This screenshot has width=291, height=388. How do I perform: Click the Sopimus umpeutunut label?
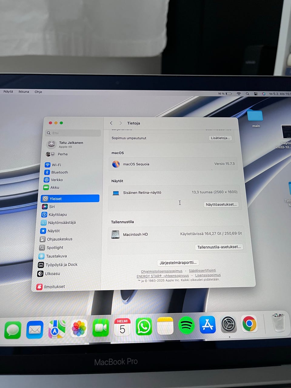(x=129, y=138)
